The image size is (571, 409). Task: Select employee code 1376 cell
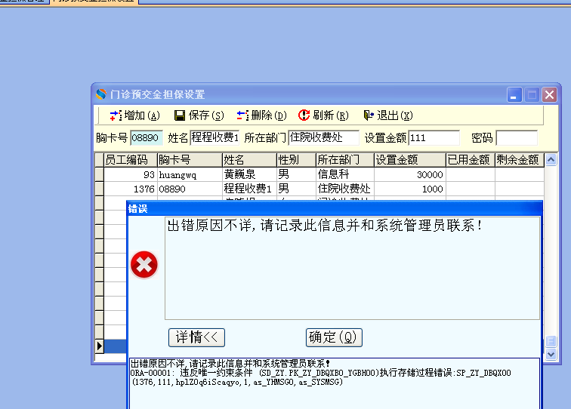(131, 189)
